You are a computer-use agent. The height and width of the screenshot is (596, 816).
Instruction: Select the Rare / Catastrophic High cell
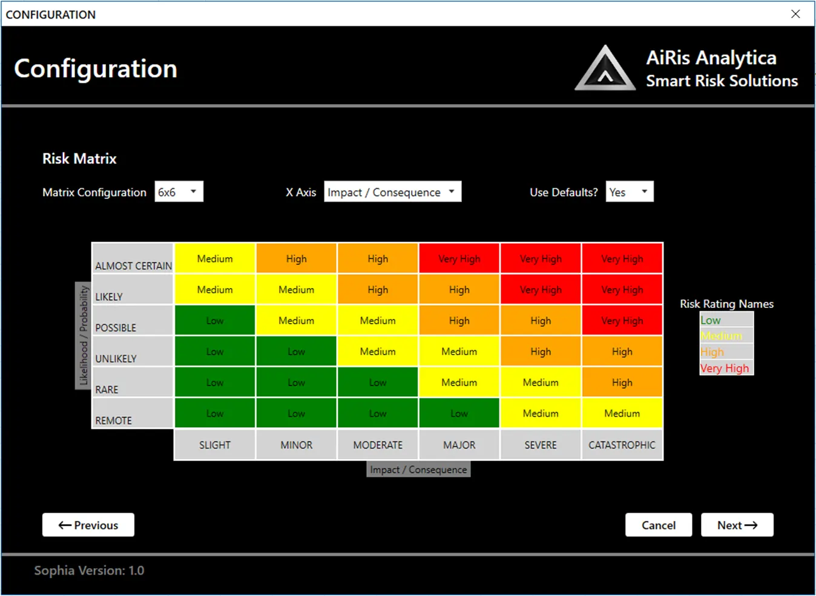[622, 382]
